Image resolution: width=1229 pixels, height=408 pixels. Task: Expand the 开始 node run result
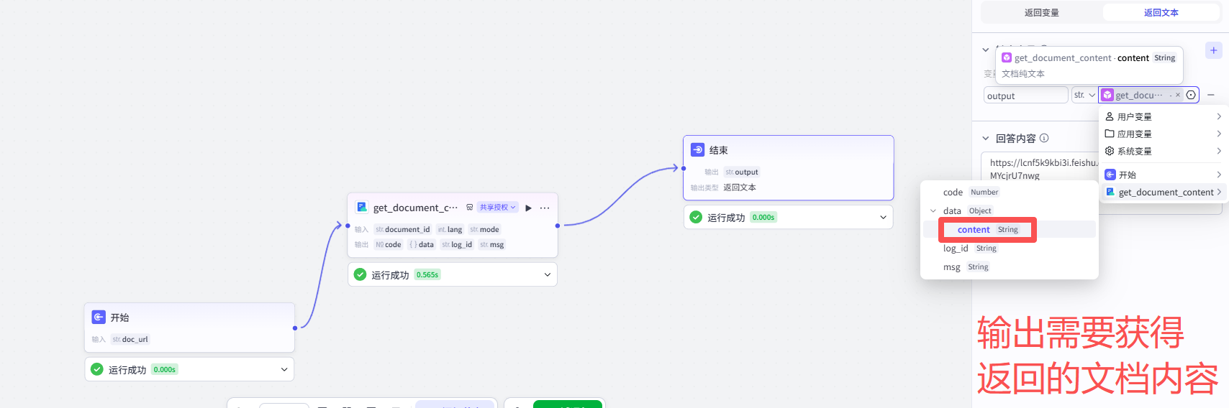284,369
